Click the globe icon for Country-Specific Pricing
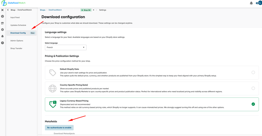Image resolution: width=262 pixels, height=136 pixels. click(x=52, y=89)
